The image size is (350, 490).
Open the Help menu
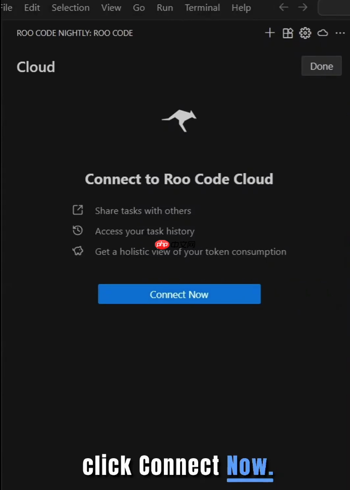pyautogui.click(x=241, y=8)
